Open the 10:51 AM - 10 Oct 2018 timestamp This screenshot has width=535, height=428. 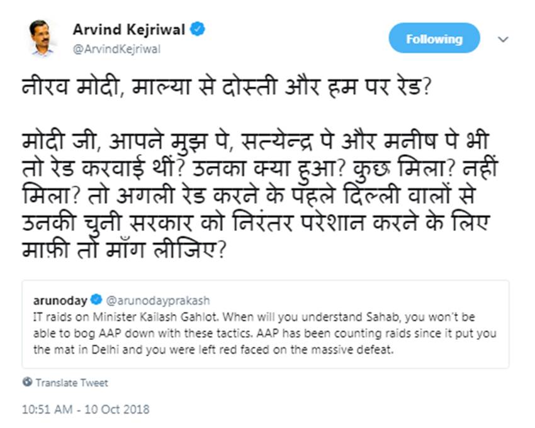pos(86,409)
